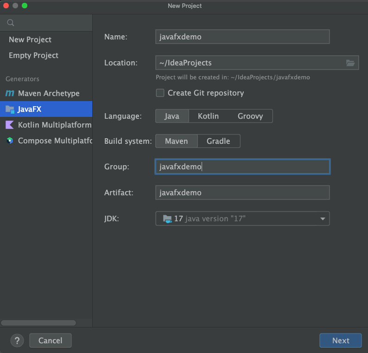Focus the Name input field
This screenshot has height=353, width=368.
pyautogui.click(x=242, y=37)
